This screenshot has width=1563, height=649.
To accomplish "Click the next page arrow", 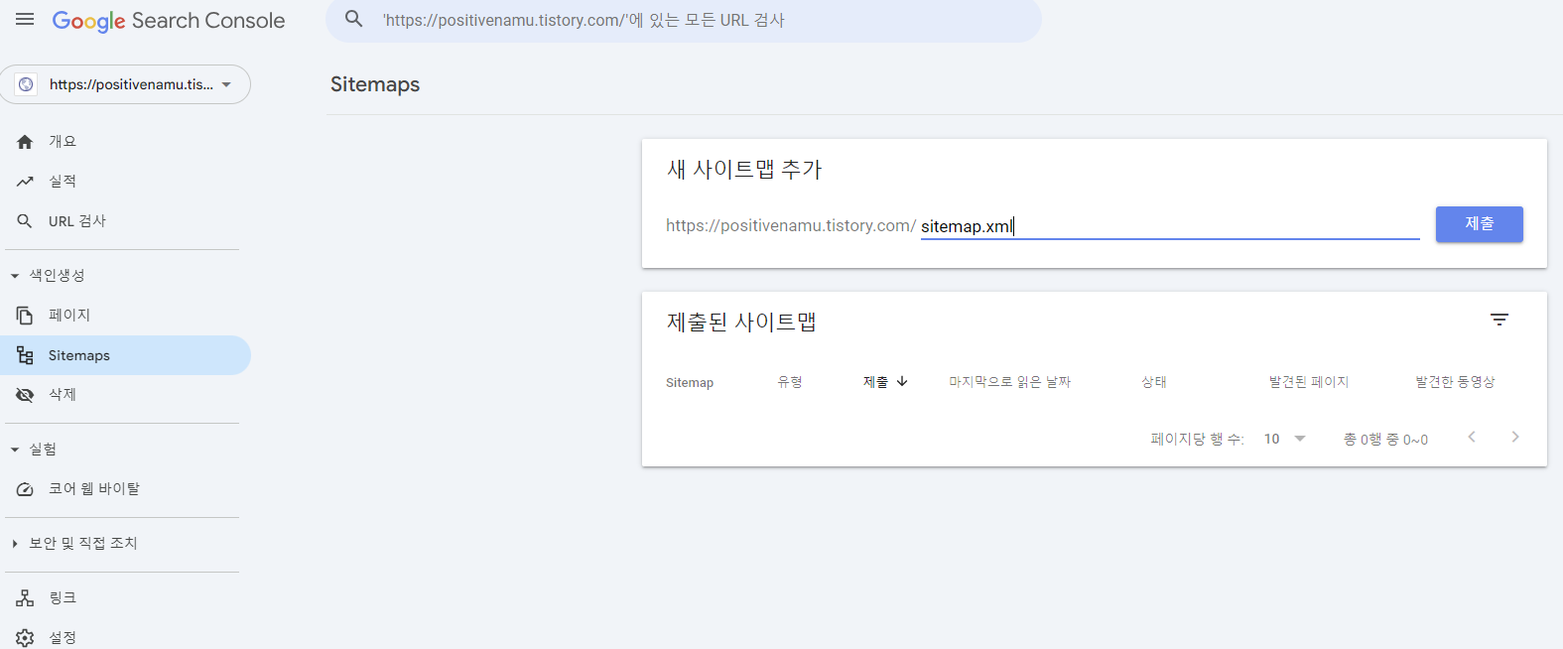I will click(x=1515, y=437).
